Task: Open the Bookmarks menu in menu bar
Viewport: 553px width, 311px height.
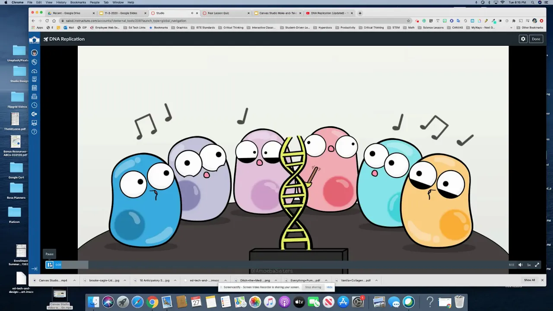Action: tap(78, 3)
